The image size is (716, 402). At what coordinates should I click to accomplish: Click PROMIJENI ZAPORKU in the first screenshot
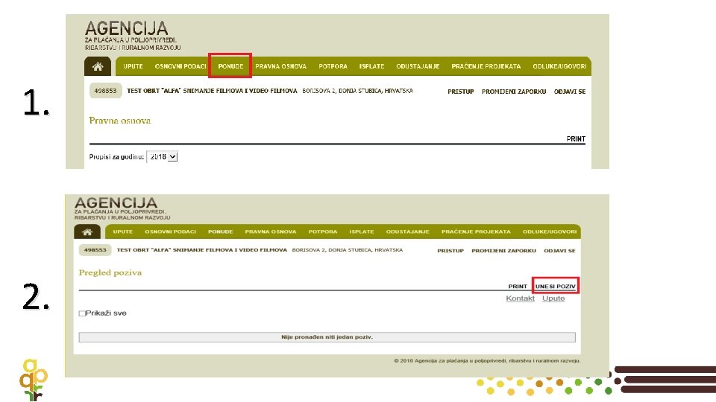(514, 92)
